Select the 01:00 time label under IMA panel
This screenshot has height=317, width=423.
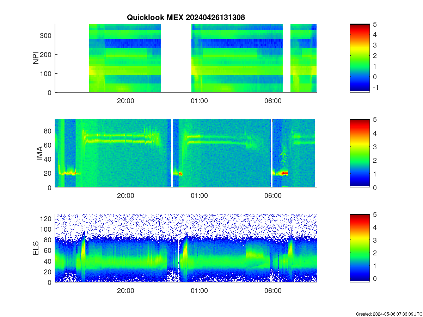click(x=199, y=196)
